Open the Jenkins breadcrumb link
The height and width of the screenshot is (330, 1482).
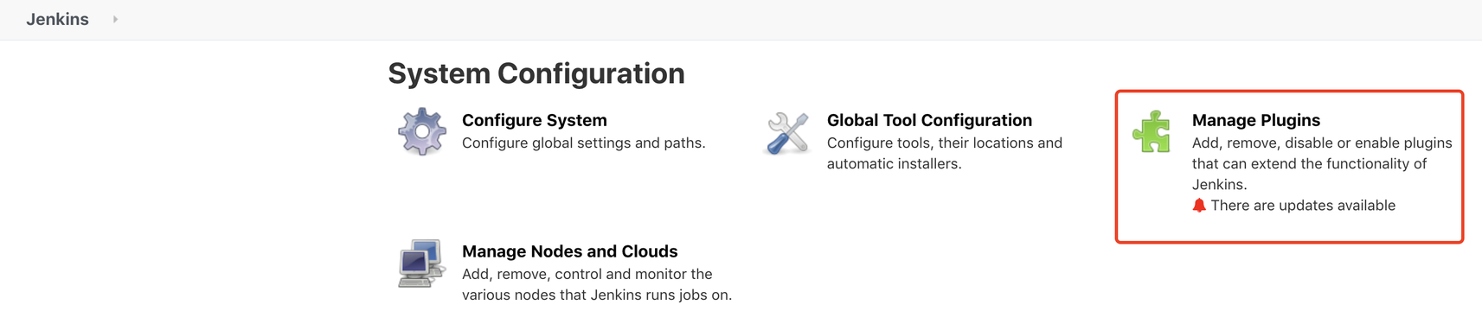pyautogui.click(x=57, y=19)
